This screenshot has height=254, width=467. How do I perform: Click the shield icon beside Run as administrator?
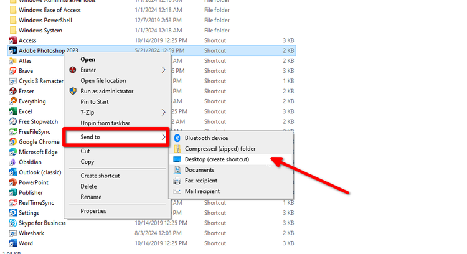tap(73, 91)
